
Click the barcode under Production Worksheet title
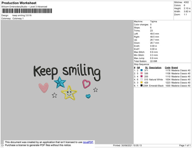27,11
